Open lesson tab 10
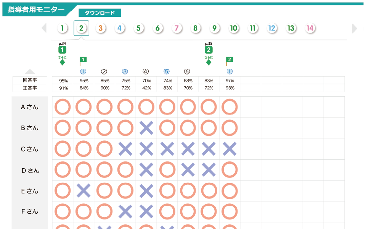This screenshot has height=229, width=366. pos(234,28)
